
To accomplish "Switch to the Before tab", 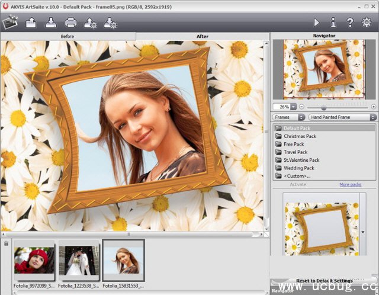I will pos(68,36).
